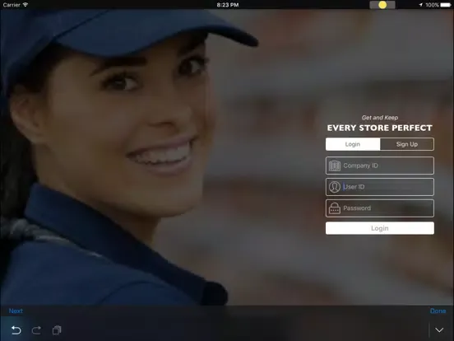
Task: Tap the undo arrow in keyboard toolbar
Action: (x=16, y=330)
